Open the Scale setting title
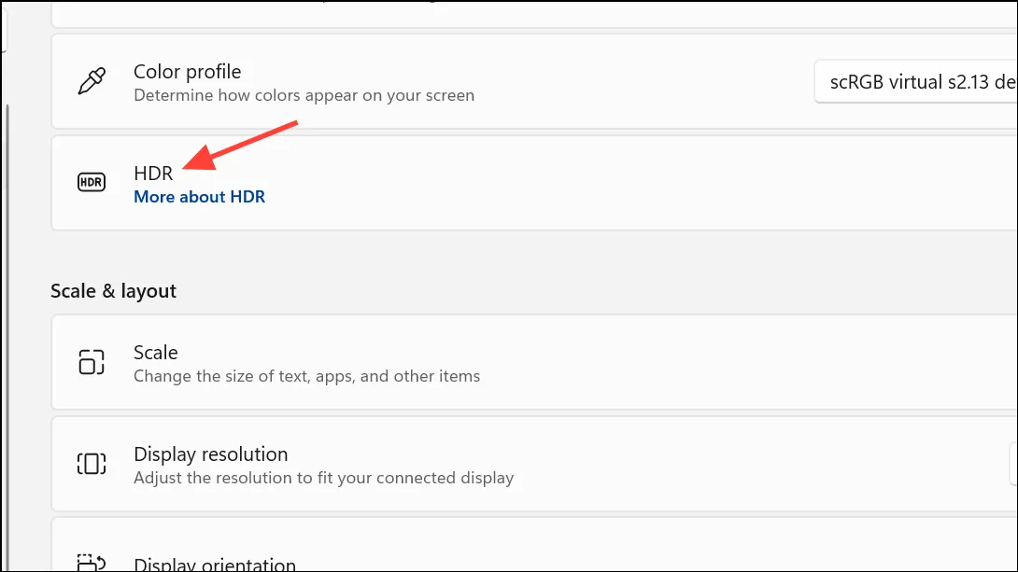The image size is (1018, 572). (156, 352)
